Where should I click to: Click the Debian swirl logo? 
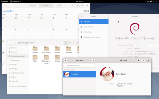click(135, 29)
